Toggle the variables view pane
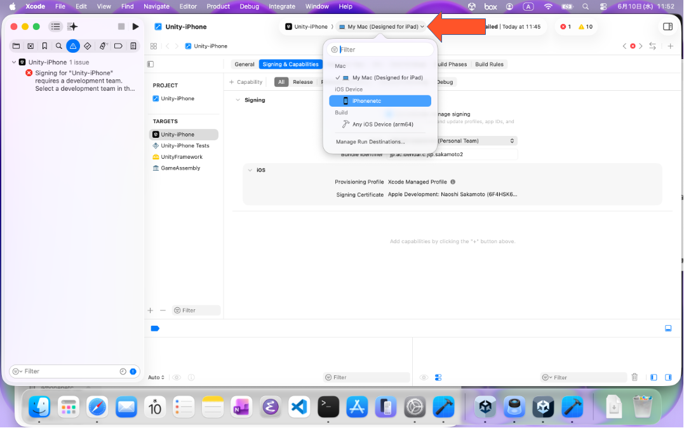Image resolution: width=684 pixels, height=428 pixels. pos(654,377)
